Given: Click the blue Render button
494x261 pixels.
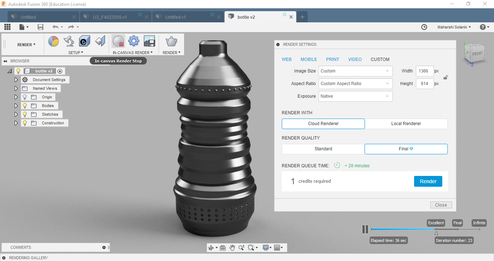Looking at the screenshot, I should pyautogui.click(x=428, y=181).
